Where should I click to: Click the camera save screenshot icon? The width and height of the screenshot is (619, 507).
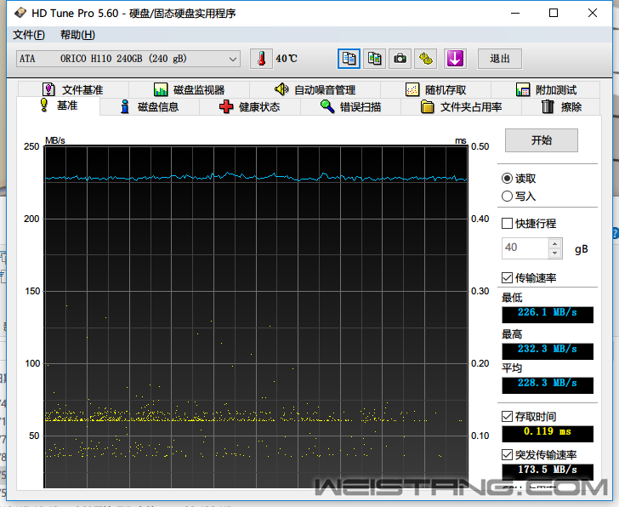(x=400, y=59)
